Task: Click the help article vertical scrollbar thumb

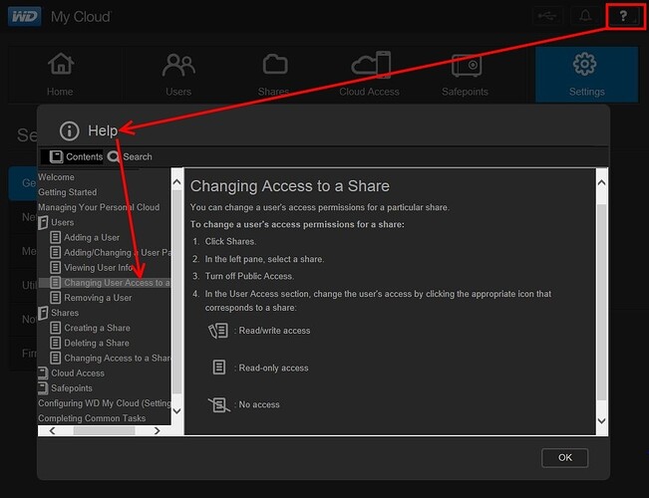Action: pos(602,302)
